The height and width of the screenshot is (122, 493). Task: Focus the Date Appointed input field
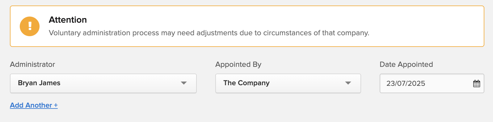tap(432, 83)
